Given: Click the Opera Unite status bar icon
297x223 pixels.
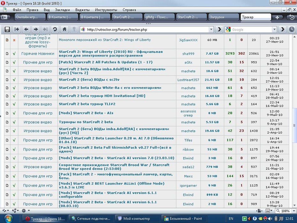Looking at the screenshot, I should click(x=14, y=211).
